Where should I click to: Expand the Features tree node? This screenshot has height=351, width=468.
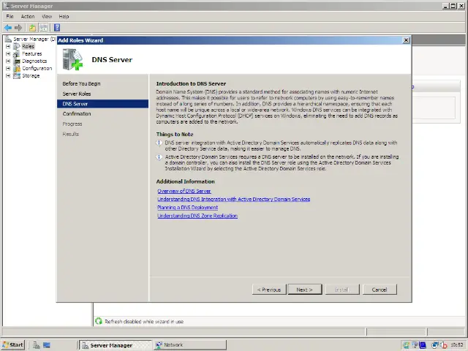click(x=8, y=53)
